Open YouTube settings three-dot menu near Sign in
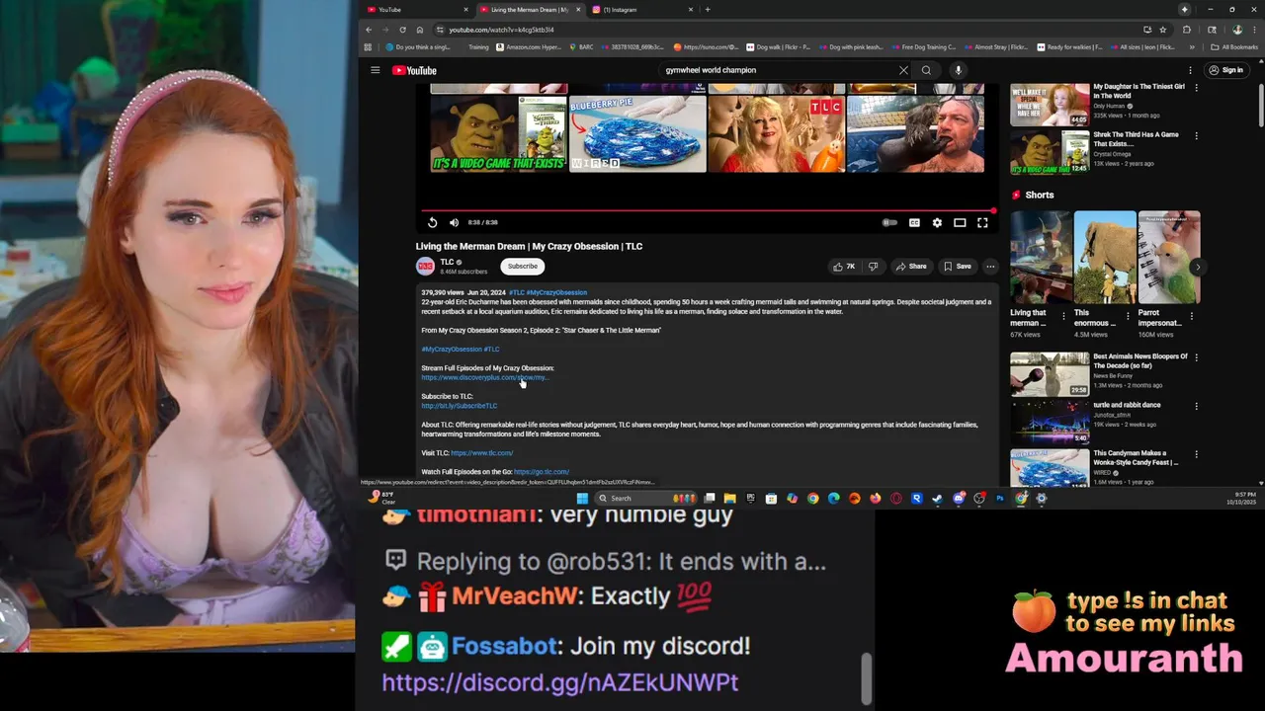The image size is (1265, 711). [1190, 70]
